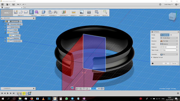Open grid and snaps settings

[x=102, y=89]
